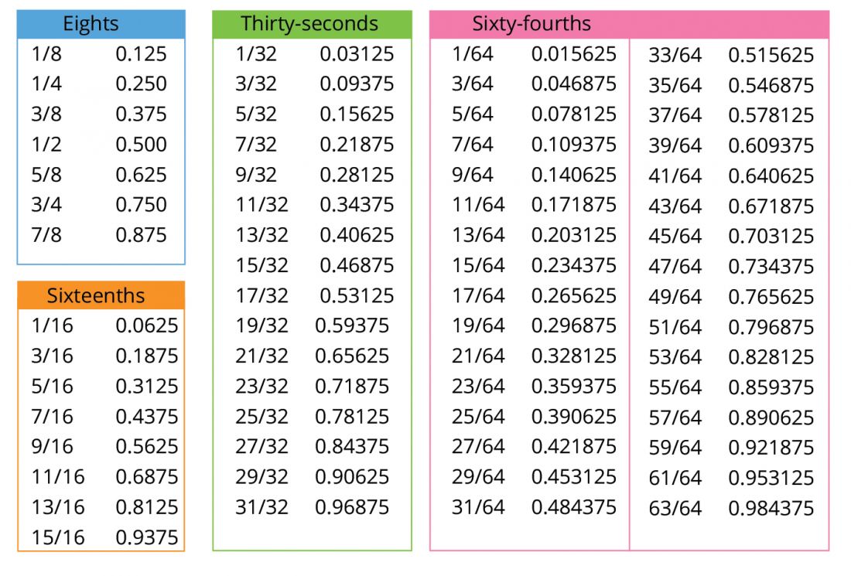
Task: Click the 31/32 fraction entry
Action: coord(261,507)
